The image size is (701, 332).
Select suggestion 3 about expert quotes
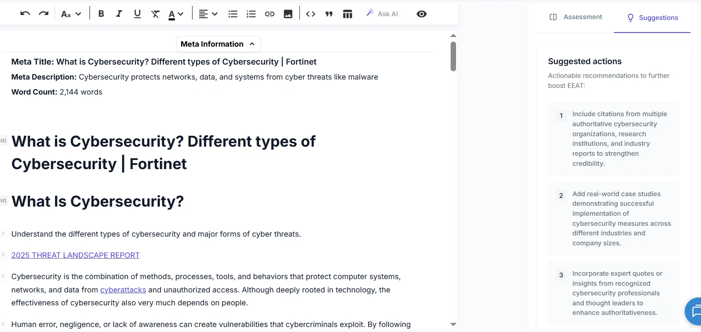pos(613,293)
